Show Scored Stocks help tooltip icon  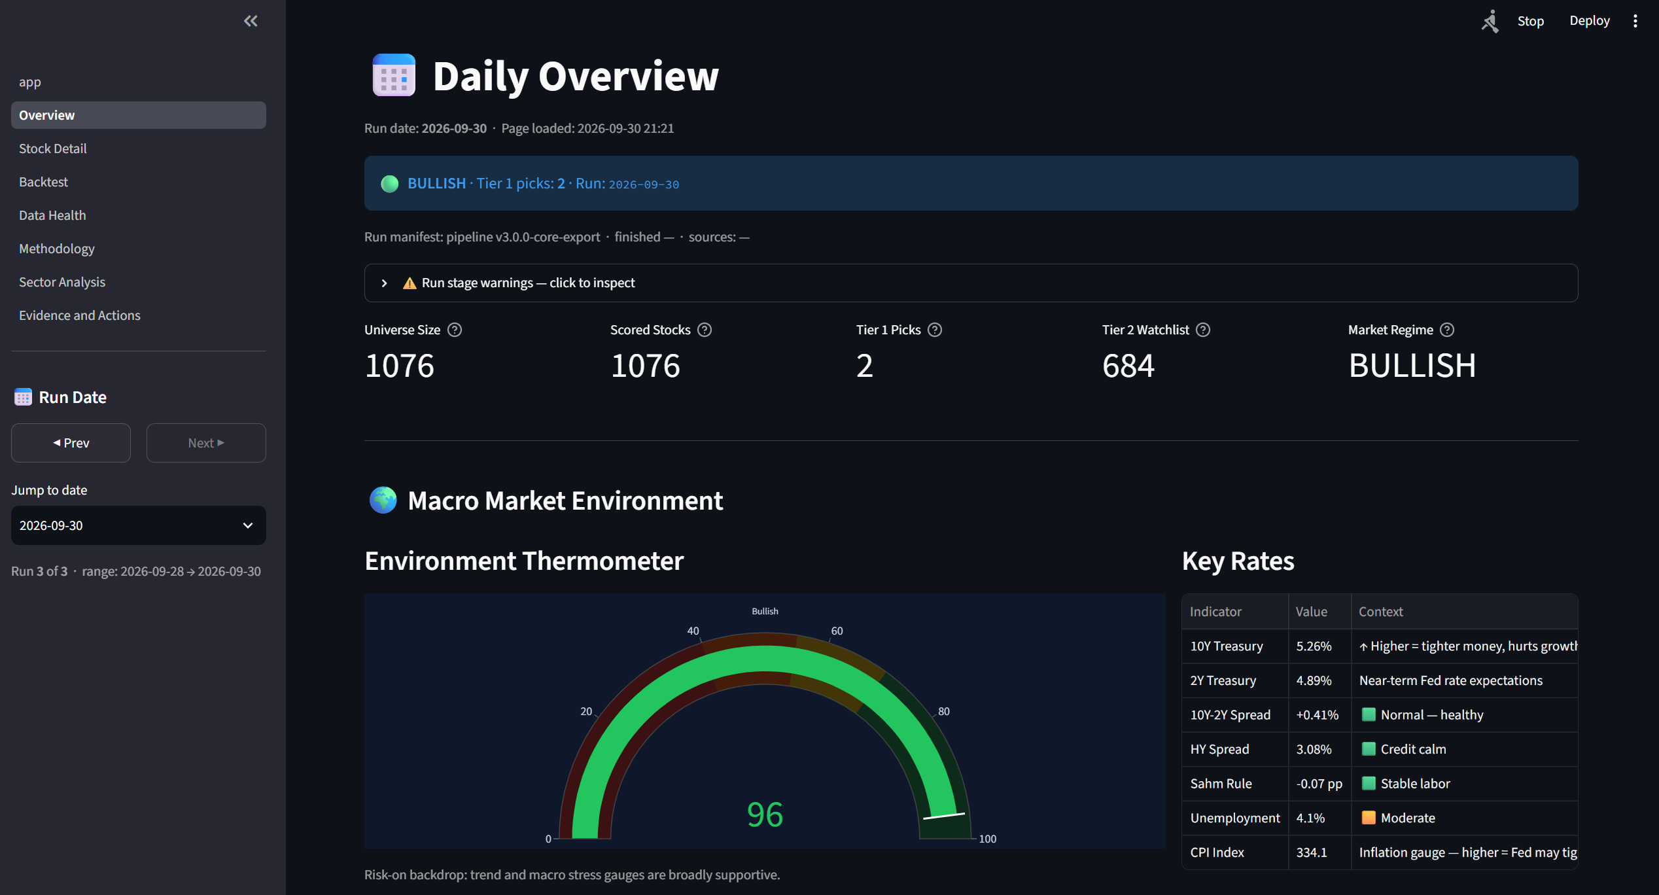pyautogui.click(x=705, y=330)
